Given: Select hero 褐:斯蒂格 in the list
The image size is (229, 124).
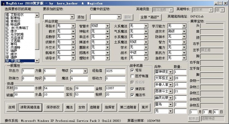Looking at the screenshot, I should tap(13, 18).
